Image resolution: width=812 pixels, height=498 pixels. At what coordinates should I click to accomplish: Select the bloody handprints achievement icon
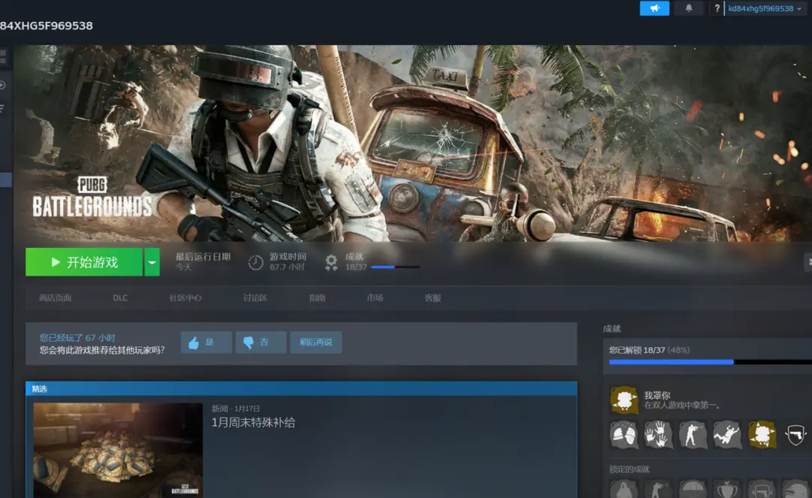pyautogui.click(x=658, y=434)
